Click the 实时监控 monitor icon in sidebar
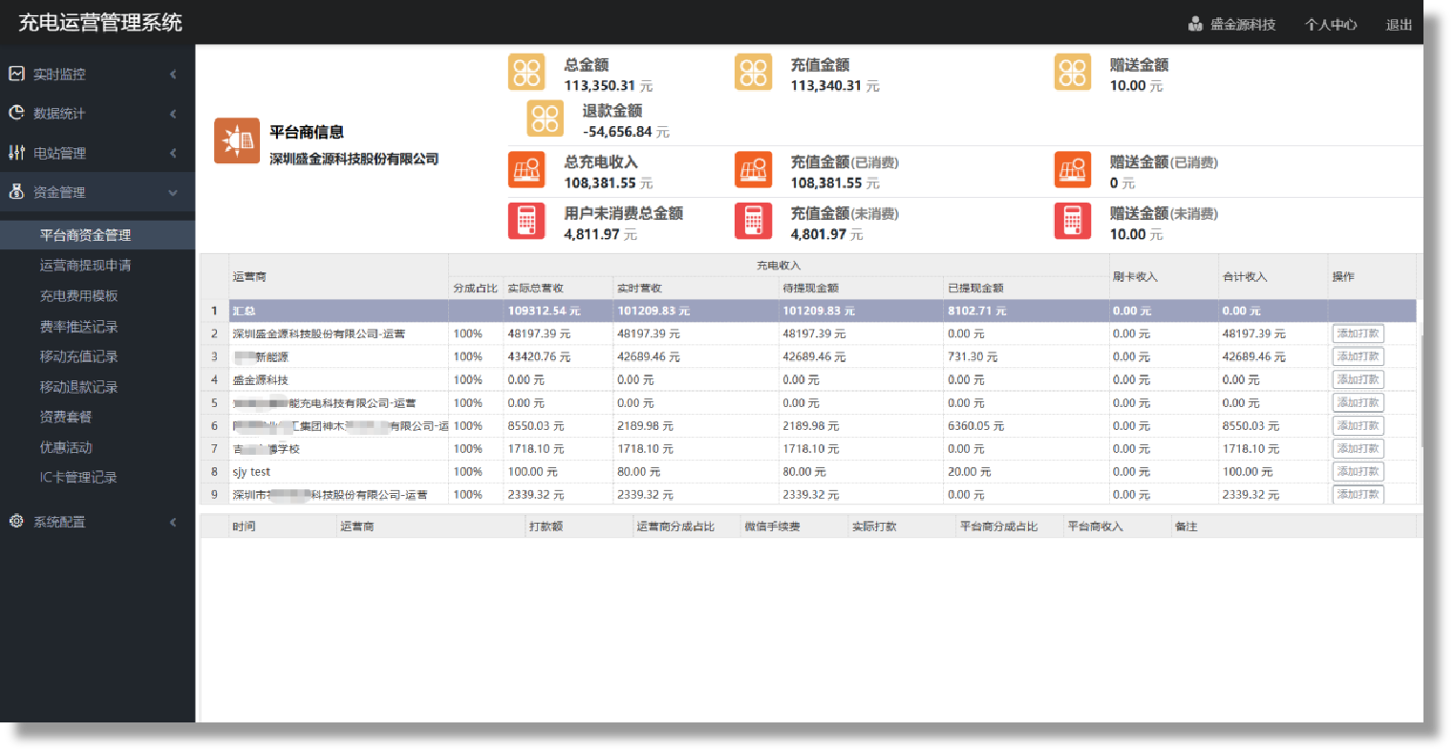The image size is (1455, 753). click(16, 74)
